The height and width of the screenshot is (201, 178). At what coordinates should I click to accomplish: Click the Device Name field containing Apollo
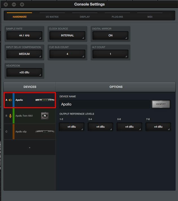point(104,104)
